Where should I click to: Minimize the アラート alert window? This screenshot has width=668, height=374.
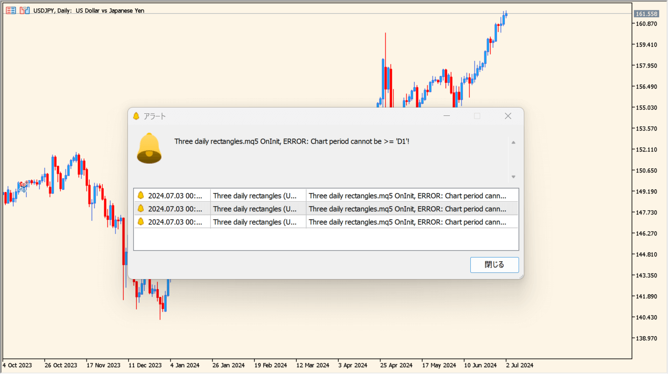pyautogui.click(x=447, y=116)
